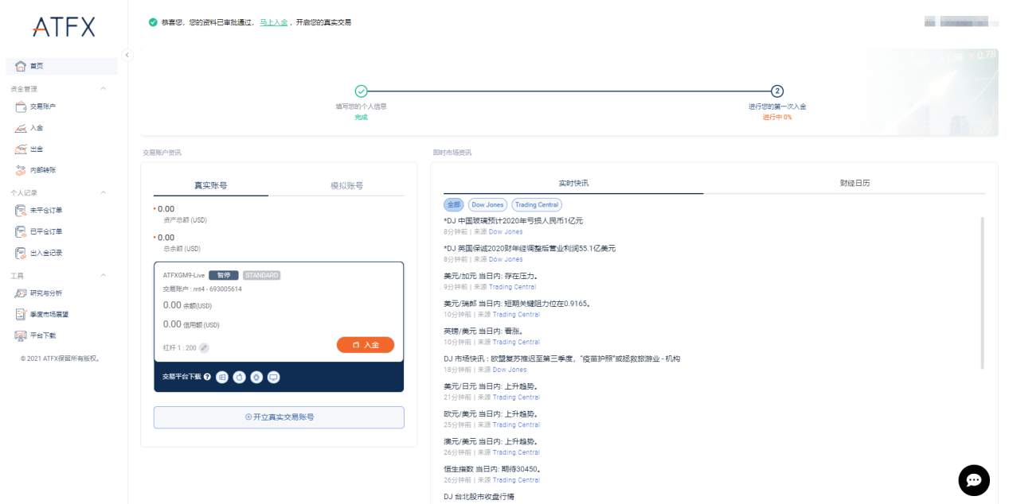Download the Windows trading platform icon
Viewport: 1009px width, 504px height.
222,377
